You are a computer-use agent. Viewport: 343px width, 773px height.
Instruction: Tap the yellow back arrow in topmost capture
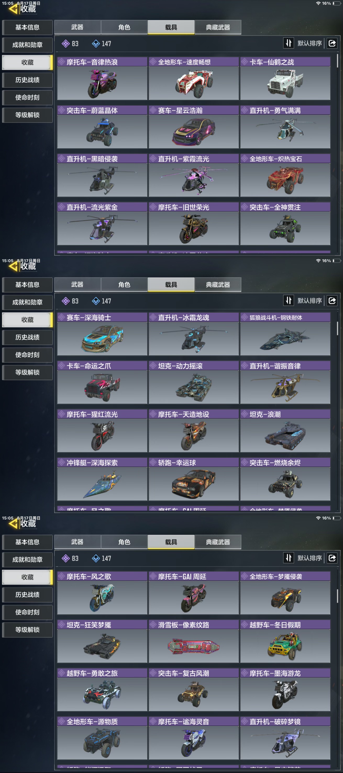point(13,9)
